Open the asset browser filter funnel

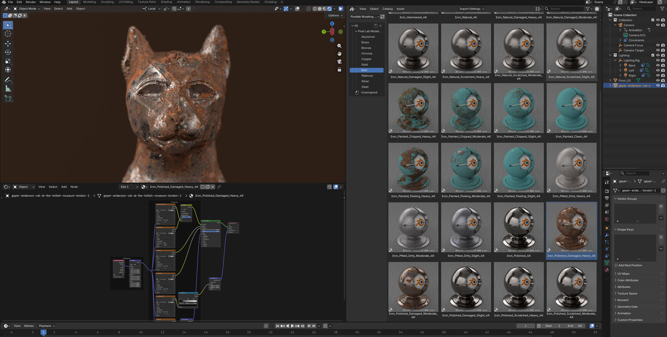[587, 9]
